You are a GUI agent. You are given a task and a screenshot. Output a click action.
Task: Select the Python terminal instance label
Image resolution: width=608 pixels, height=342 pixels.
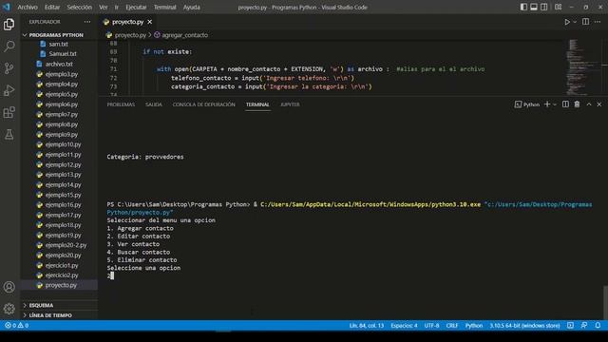pyautogui.click(x=527, y=104)
